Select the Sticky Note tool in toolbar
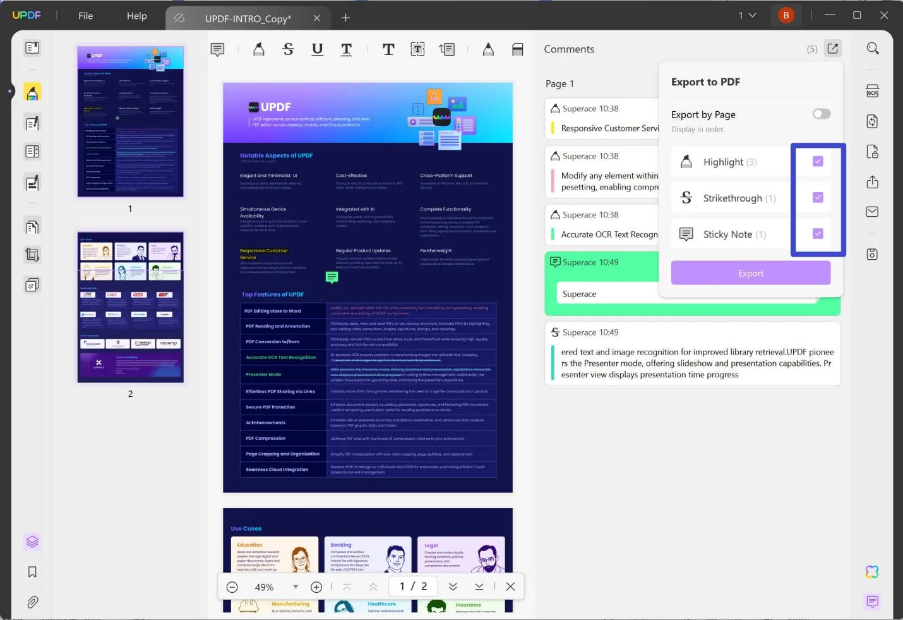Viewport: 903px width, 620px height. (x=217, y=49)
